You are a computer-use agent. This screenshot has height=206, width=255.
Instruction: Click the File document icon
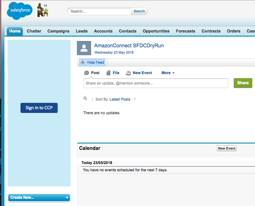108,73
